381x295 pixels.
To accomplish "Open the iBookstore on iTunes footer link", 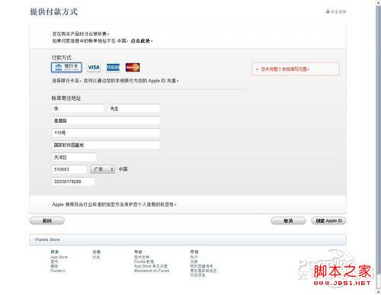I will (152, 271).
